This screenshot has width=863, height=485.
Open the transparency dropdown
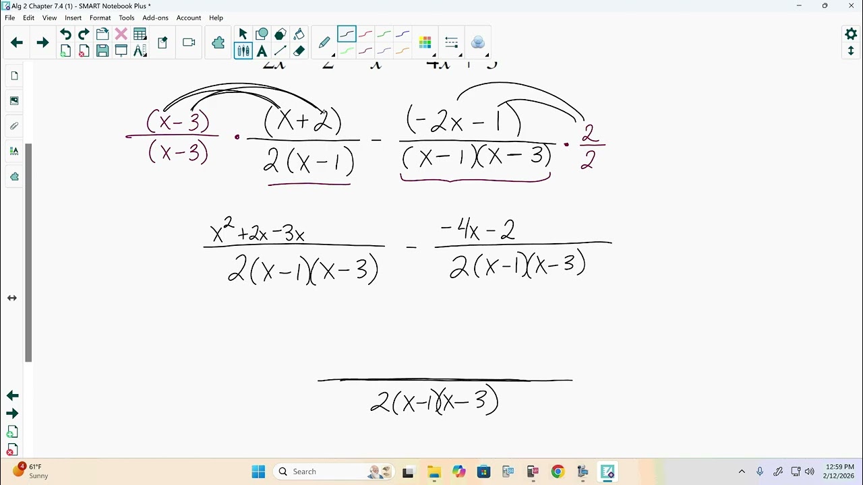(x=478, y=42)
